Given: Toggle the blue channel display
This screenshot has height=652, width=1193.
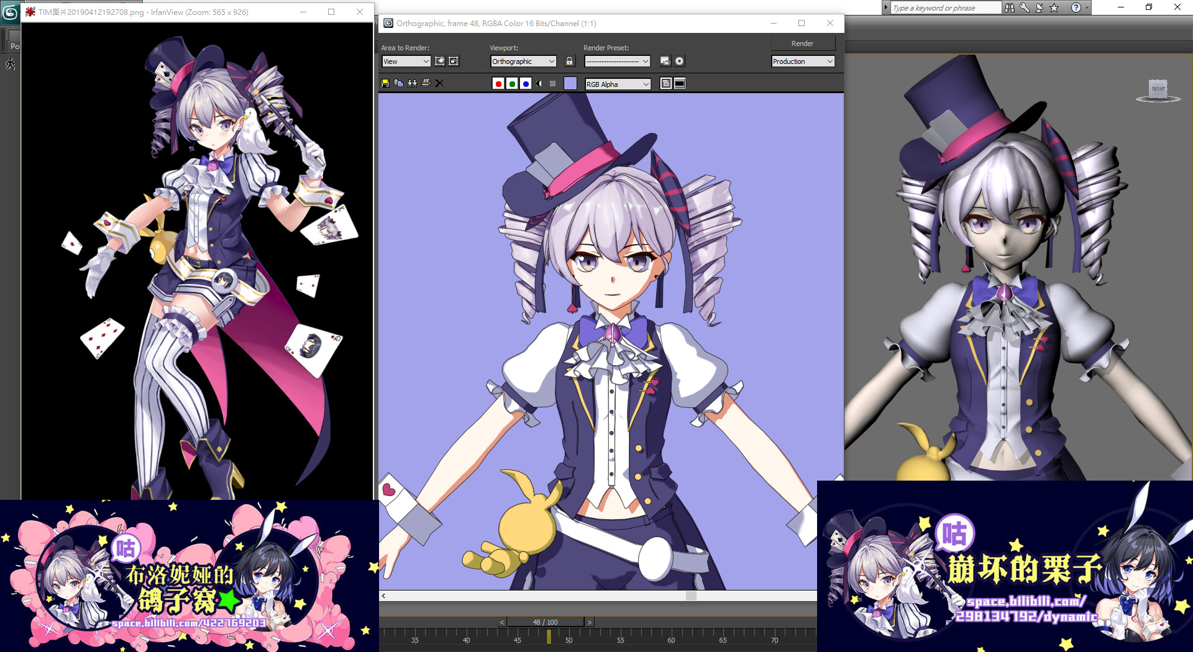Looking at the screenshot, I should [526, 84].
